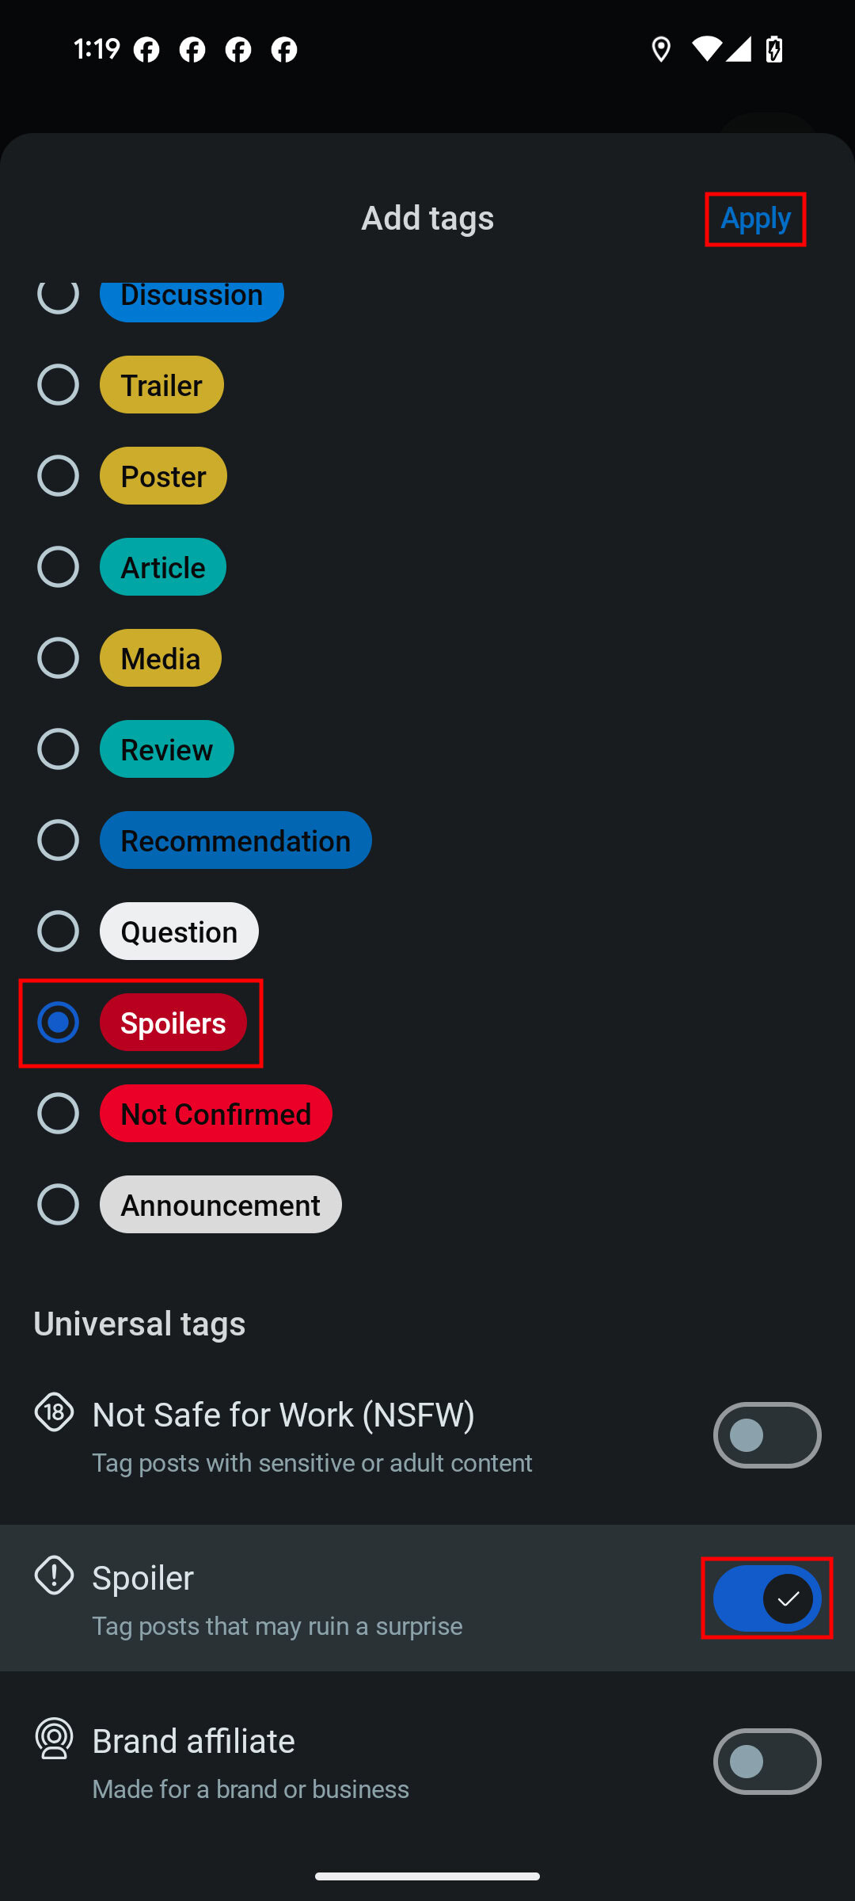
Task: Select the Trailer tag radio button
Action: pos(58,385)
